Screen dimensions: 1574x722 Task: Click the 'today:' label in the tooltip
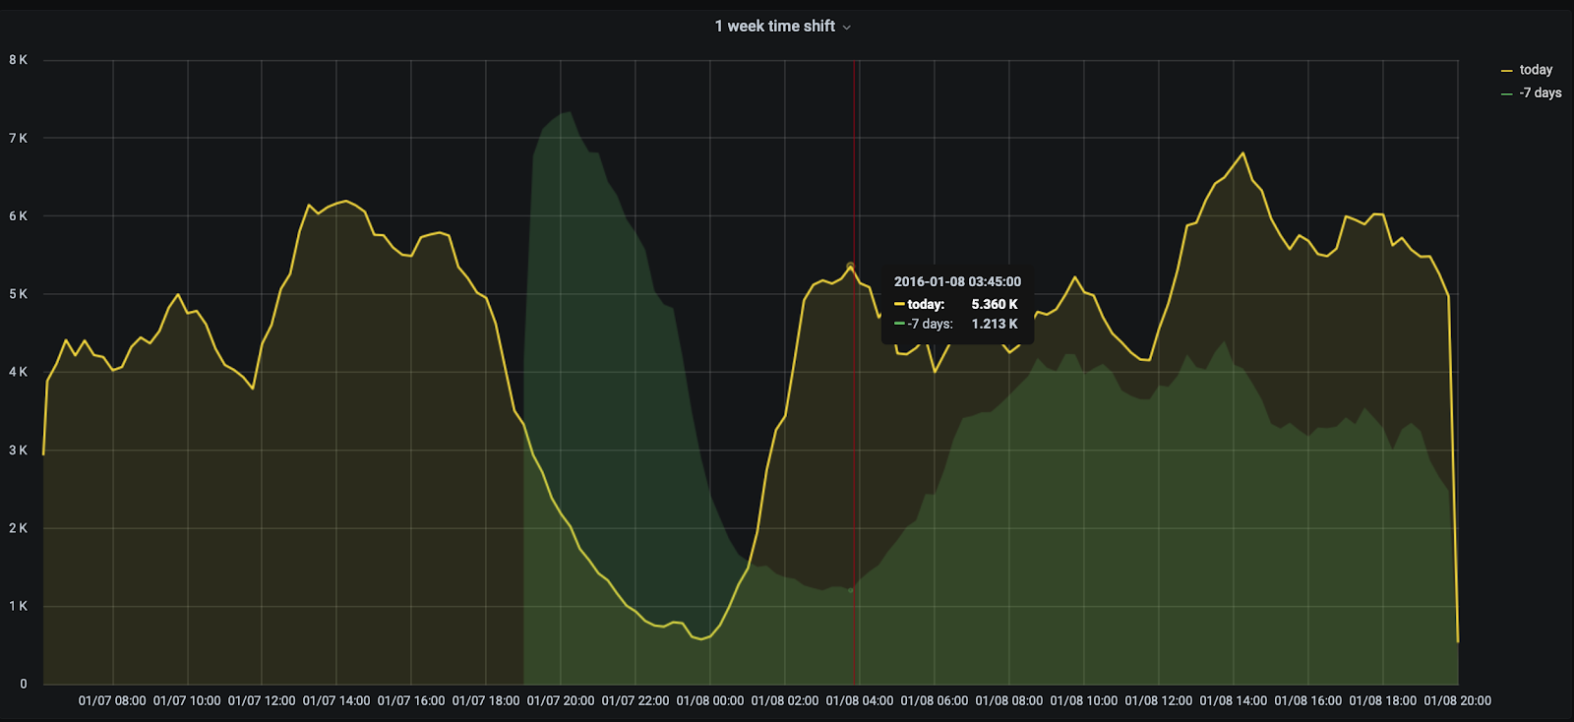pyautogui.click(x=926, y=305)
